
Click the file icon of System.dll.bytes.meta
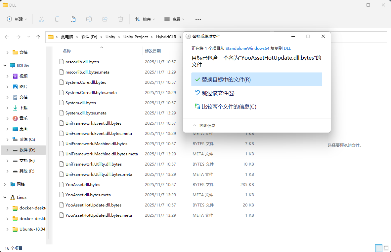click(61, 113)
